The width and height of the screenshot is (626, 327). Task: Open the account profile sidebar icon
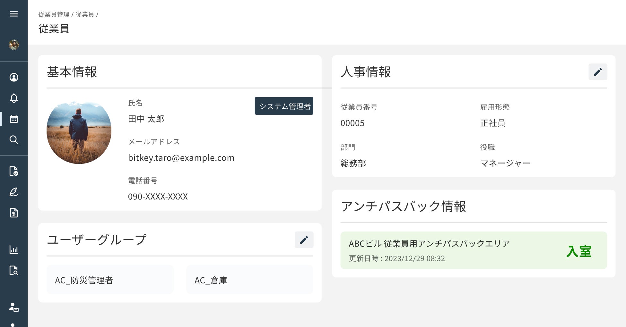point(14,77)
